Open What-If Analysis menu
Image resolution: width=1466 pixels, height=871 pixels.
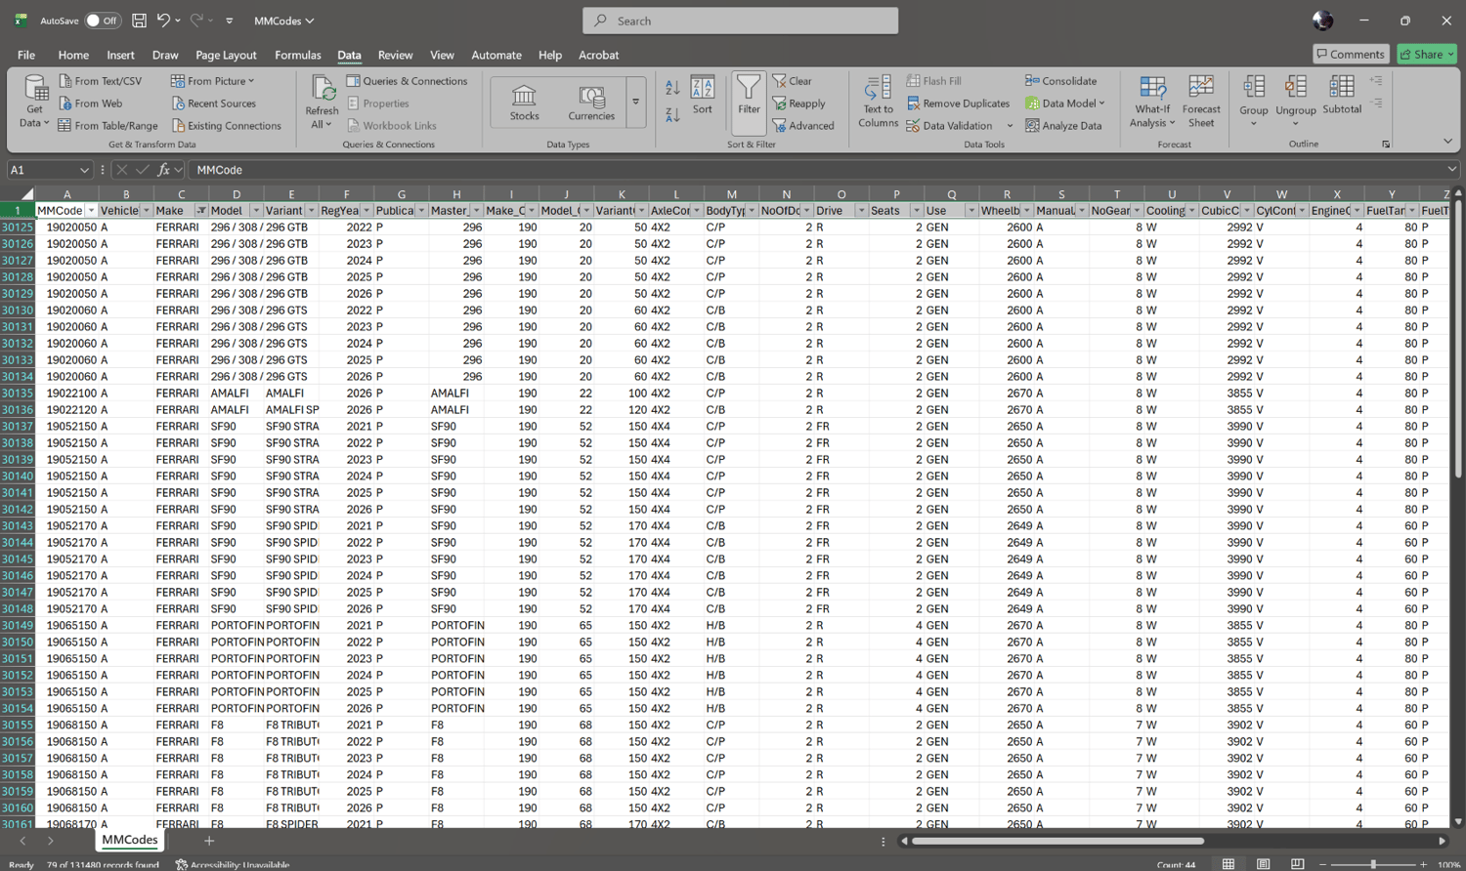click(1152, 102)
